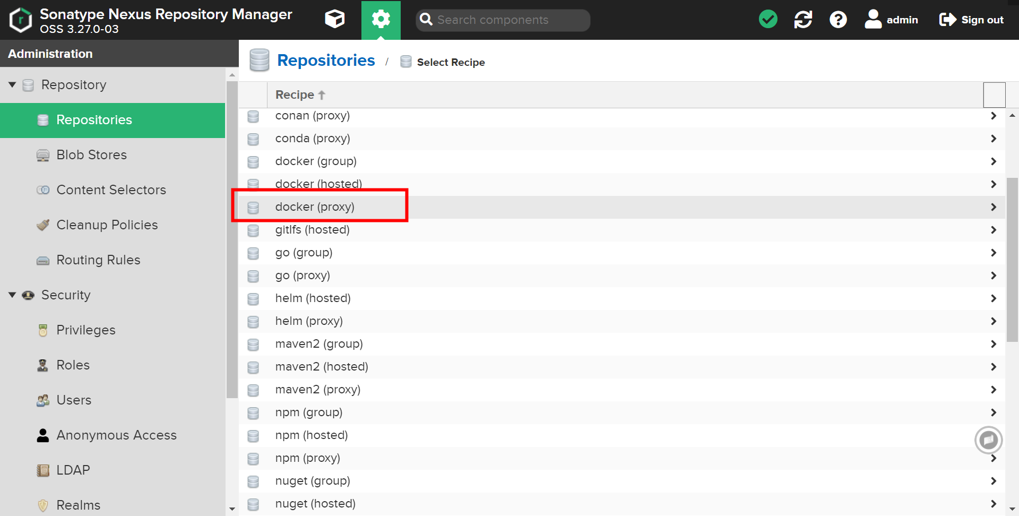Click the docker (proxy) database icon
This screenshot has width=1019, height=516.
253,207
